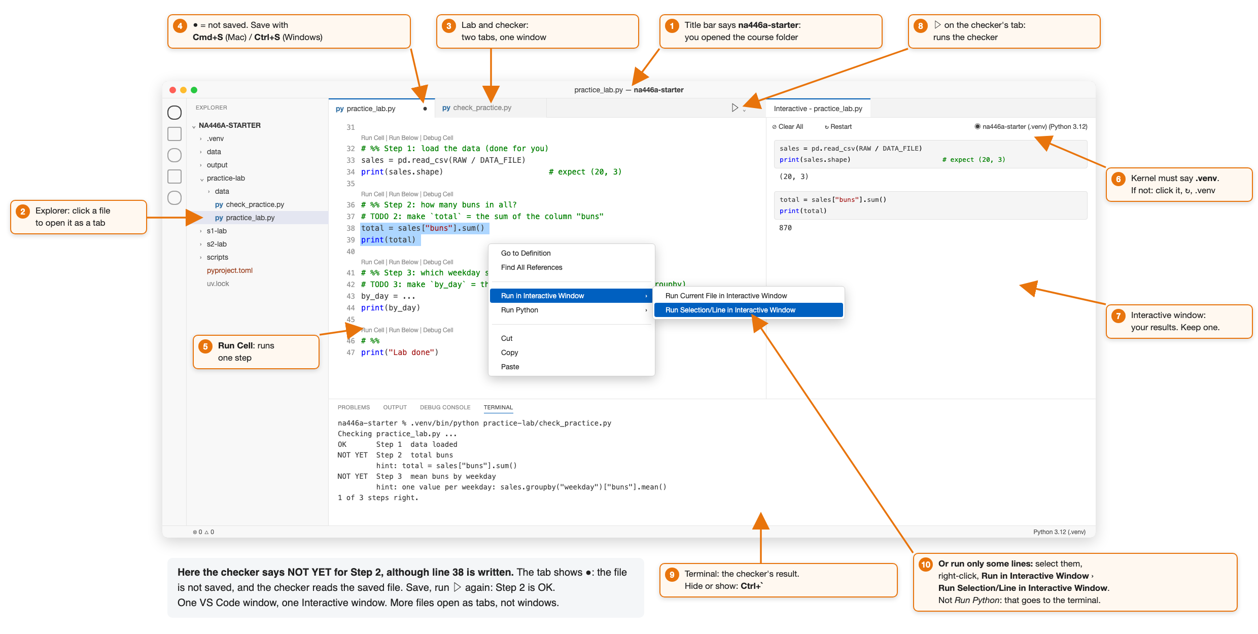Select the TERMINAL panel tab
This screenshot has height=634, width=1258.
(x=498, y=407)
